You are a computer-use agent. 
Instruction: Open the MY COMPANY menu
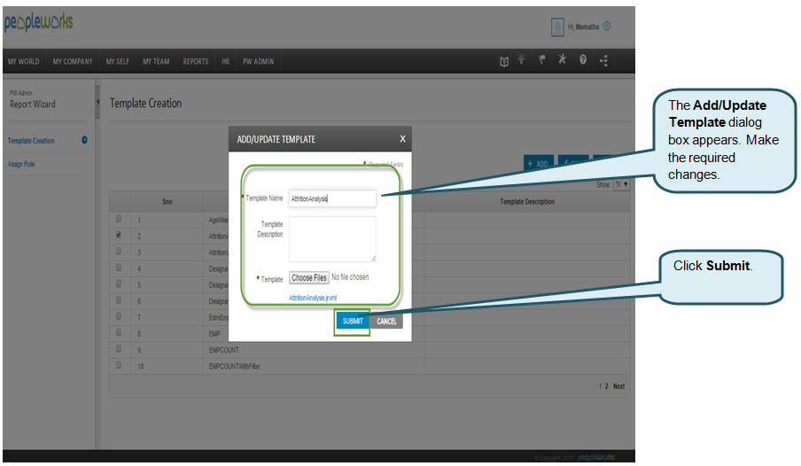[x=73, y=61]
